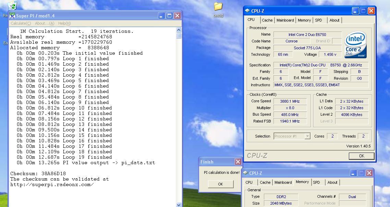Click the PI value output pi_data.txt line
This screenshot has width=390, height=207.
tap(86, 163)
